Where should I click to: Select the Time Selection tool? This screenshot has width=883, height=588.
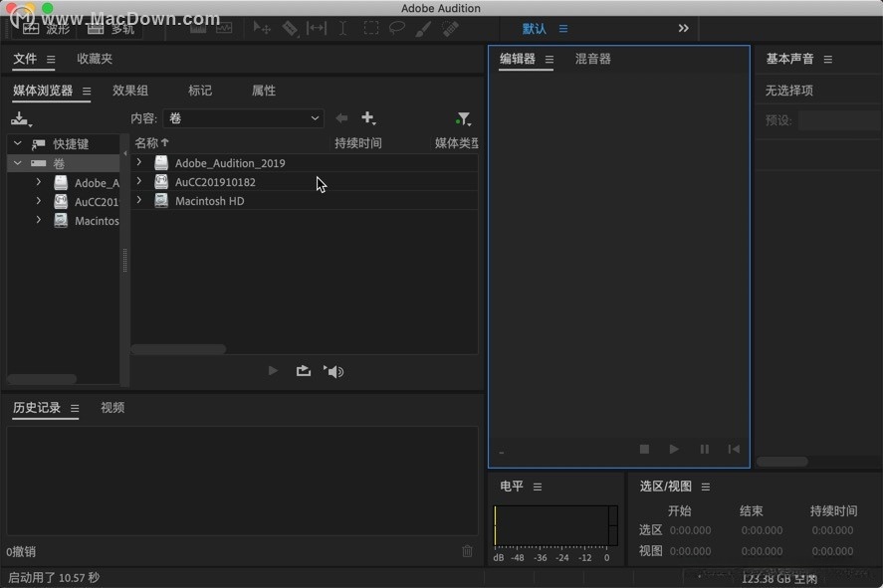[341, 28]
